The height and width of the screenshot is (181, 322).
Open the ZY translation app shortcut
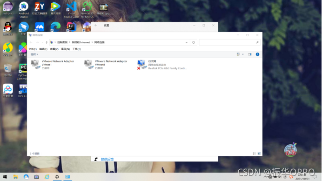click(x=40, y=8)
